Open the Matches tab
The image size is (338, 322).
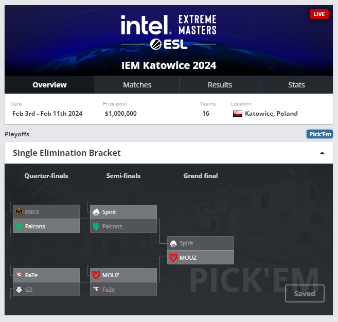[137, 85]
